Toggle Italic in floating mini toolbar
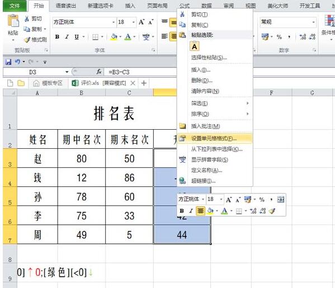 pyautogui.click(x=191, y=211)
